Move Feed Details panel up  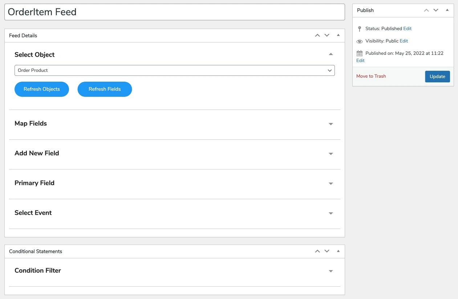pyautogui.click(x=317, y=36)
